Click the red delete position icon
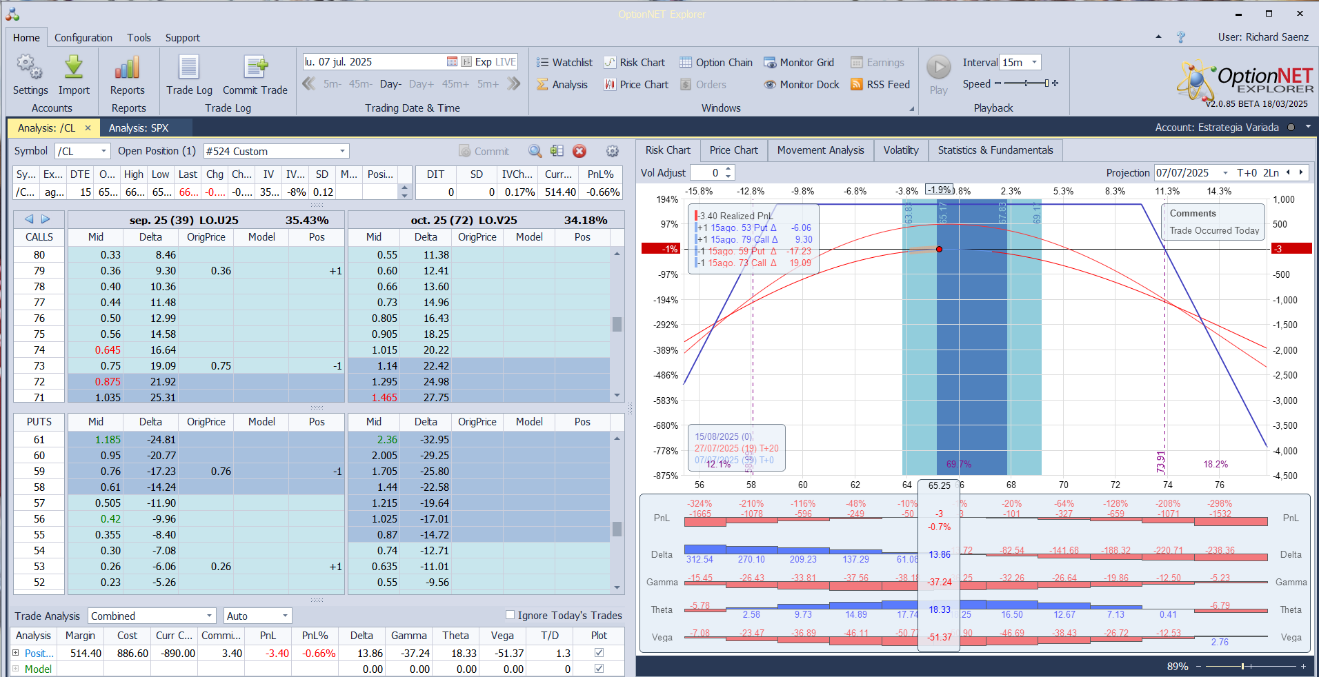 pos(579,151)
